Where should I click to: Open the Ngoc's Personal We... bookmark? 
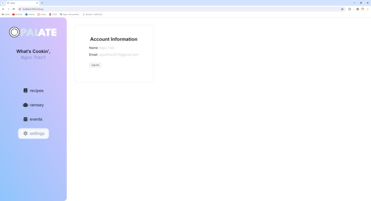(70, 14)
